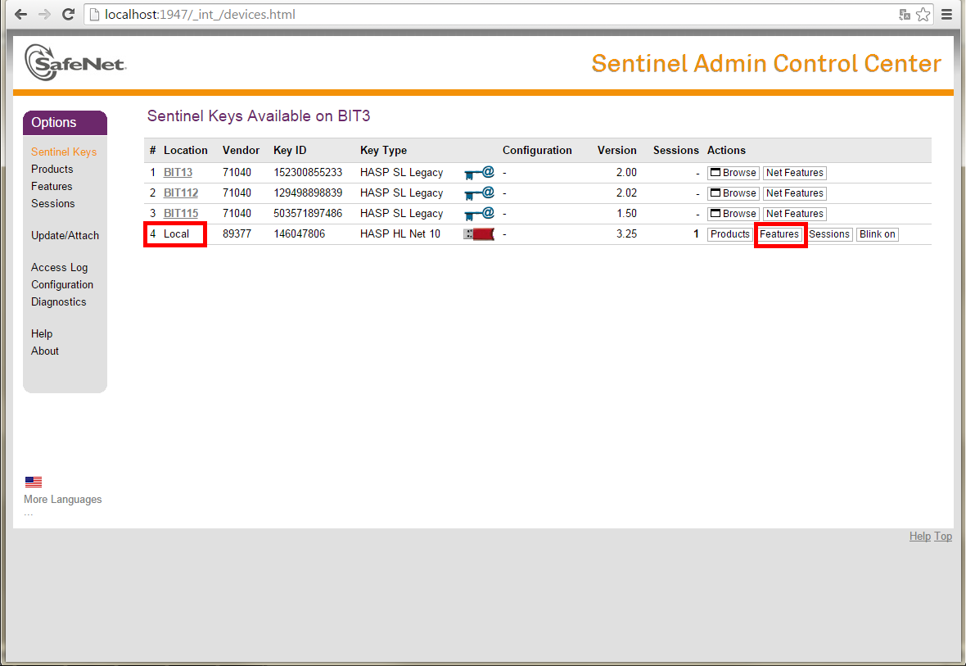Screen dimensions: 966x666
Task: Select the Key ID 146047806 cell
Action: pos(300,234)
